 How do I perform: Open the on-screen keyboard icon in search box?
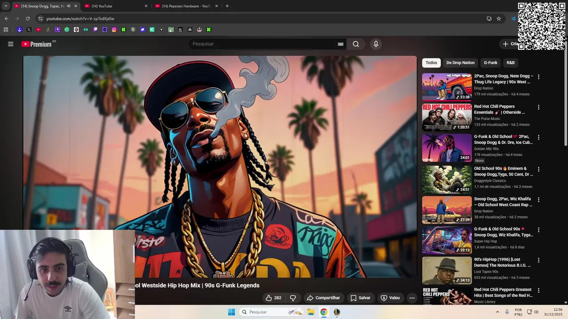pyautogui.click(x=340, y=44)
